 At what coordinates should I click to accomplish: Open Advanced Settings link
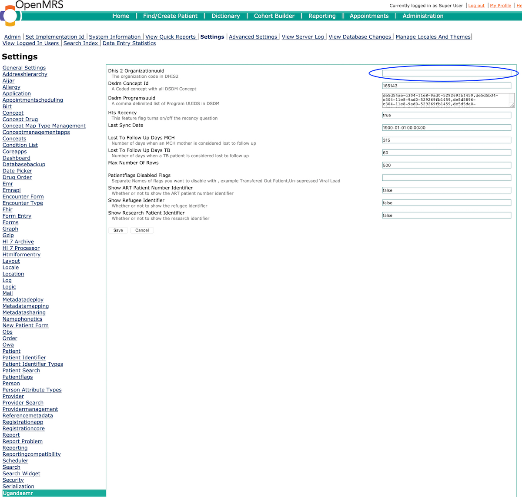click(253, 37)
